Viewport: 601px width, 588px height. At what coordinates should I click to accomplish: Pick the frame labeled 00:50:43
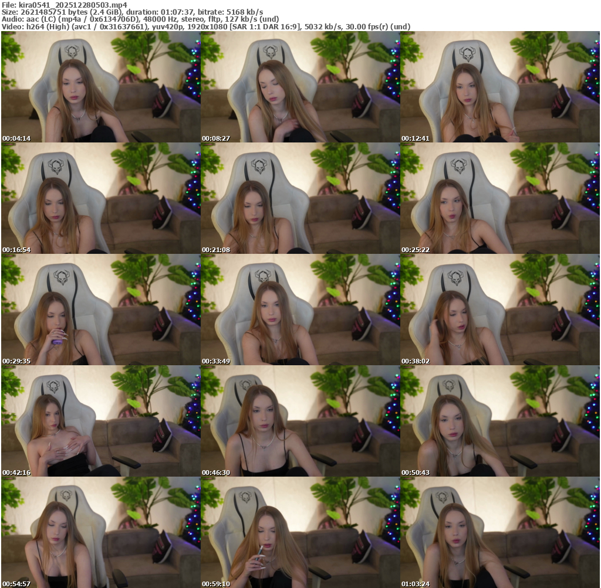500,421
